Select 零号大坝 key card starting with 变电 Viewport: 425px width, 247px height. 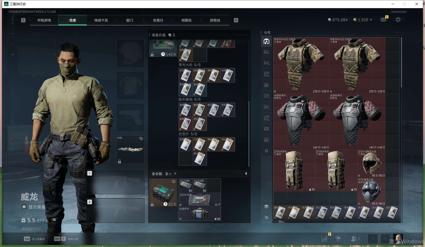(186, 89)
